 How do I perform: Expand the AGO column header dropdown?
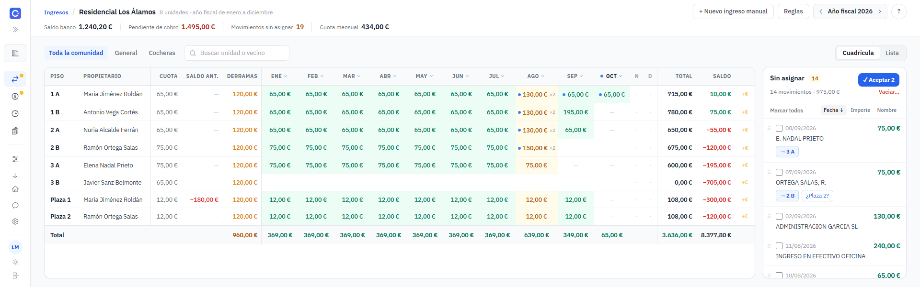click(x=536, y=77)
